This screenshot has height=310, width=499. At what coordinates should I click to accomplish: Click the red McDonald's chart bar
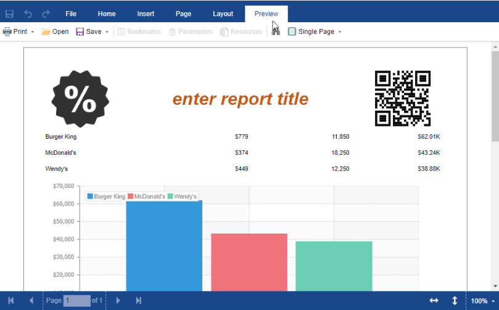pyautogui.click(x=249, y=263)
